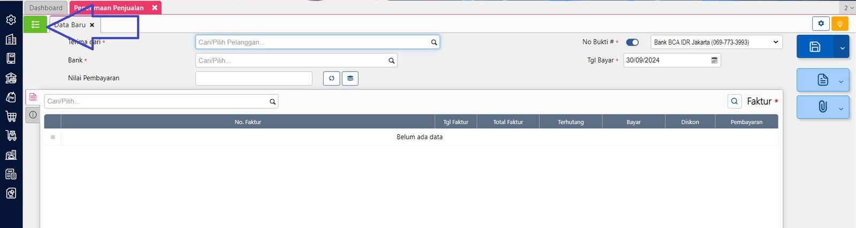Click the magnifier button next to Faktur
The height and width of the screenshot is (228, 856).
click(735, 101)
